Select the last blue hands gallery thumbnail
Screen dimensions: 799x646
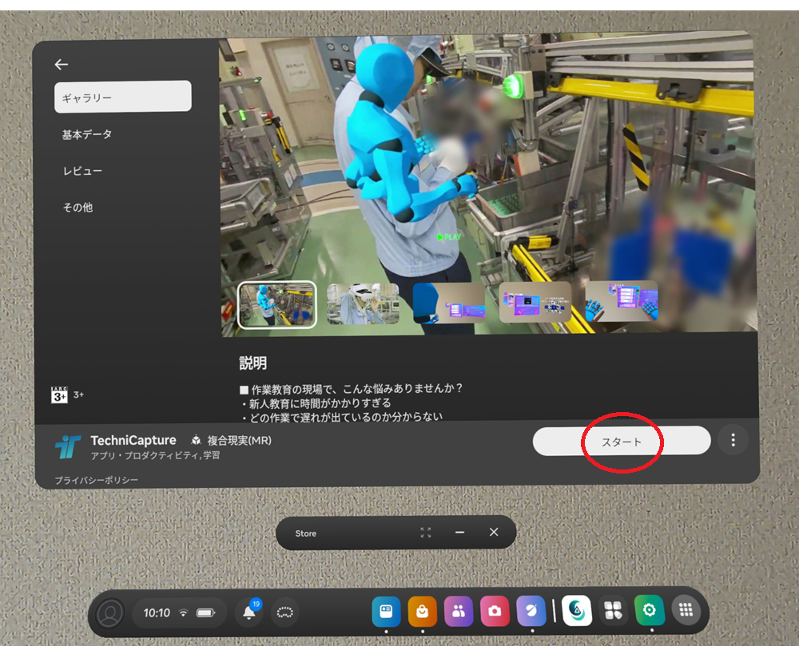click(x=622, y=302)
